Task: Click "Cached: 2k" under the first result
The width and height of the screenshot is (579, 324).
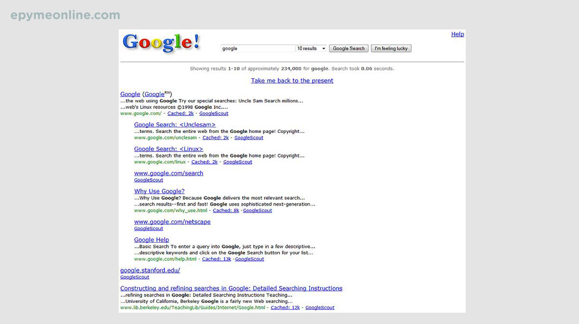Action: [180, 113]
